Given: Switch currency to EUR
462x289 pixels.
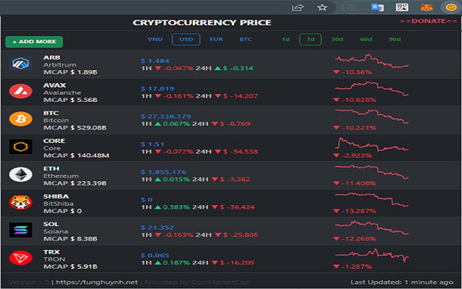Looking at the screenshot, I should tap(216, 39).
